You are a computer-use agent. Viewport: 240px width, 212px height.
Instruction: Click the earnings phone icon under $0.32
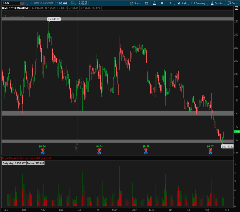(x=210, y=149)
